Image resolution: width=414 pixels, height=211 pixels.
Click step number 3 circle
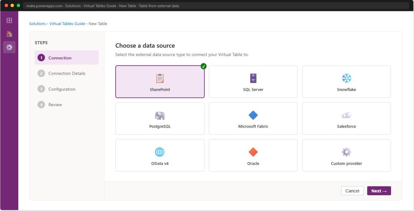pyautogui.click(x=41, y=89)
